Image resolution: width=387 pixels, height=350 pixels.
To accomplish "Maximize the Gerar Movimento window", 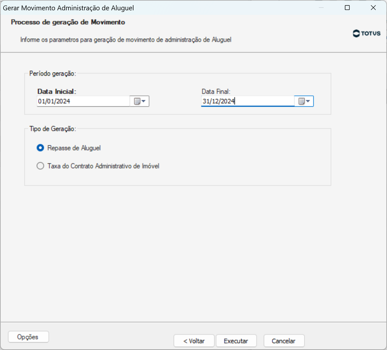I will [347, 8].
